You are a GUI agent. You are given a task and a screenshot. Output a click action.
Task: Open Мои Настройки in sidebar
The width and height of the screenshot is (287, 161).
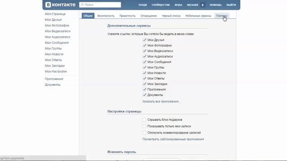pos(56,72)
